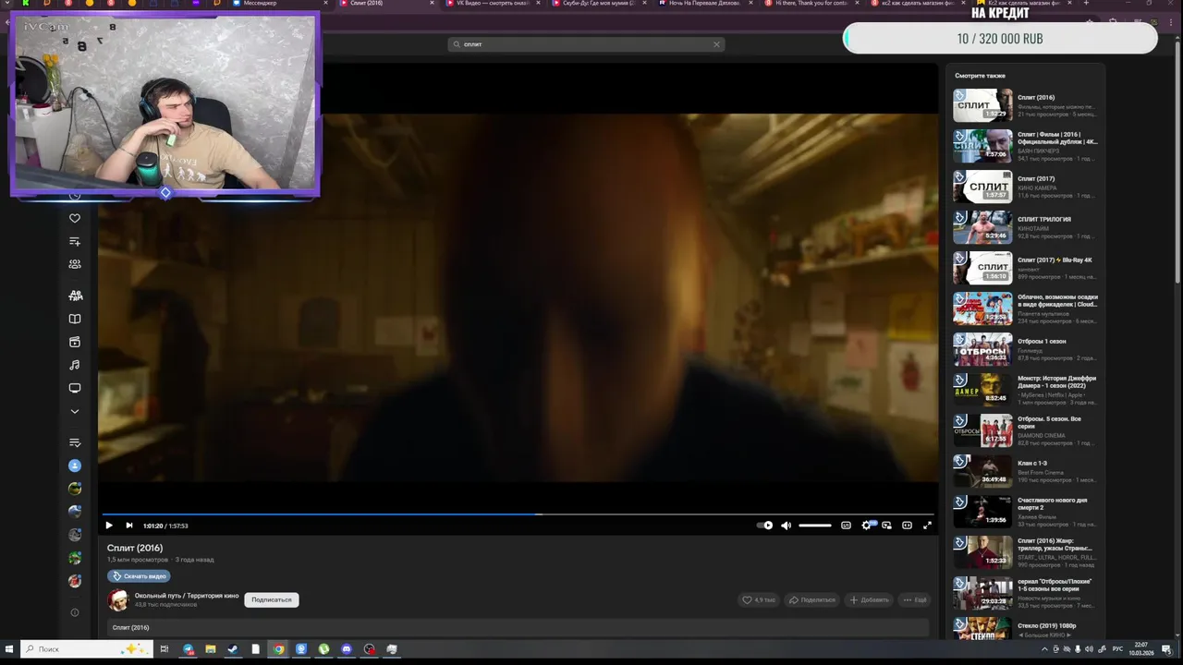This screenshot has width=1183, height=665.
Task: Open 'Сплит (2016)' top recommended thumbnail
Action: [x=982, y=105]
